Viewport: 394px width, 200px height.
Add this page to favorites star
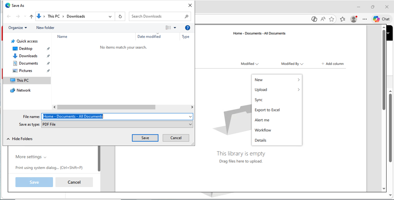click(332, 19)
